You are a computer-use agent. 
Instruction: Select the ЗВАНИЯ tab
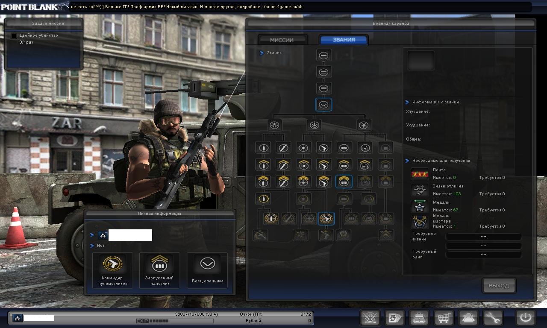pos(344,40)
